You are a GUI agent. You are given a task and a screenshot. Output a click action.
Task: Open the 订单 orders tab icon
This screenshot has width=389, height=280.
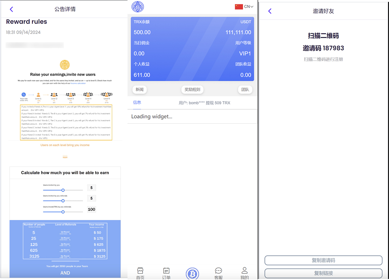pyautogui.click(x=166, y=270)
